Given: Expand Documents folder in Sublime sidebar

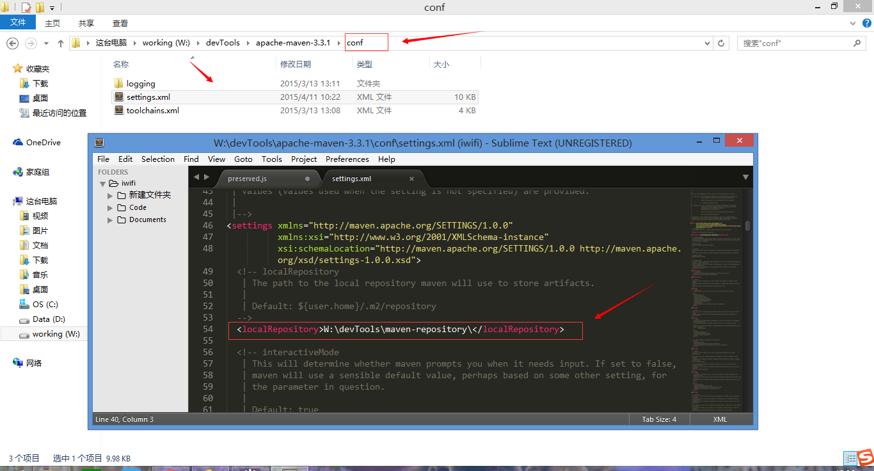Looking at the screenshot, I should [x=111, y=220].
